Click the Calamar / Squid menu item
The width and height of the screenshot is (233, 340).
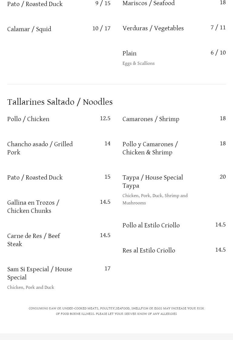(29, 29)
